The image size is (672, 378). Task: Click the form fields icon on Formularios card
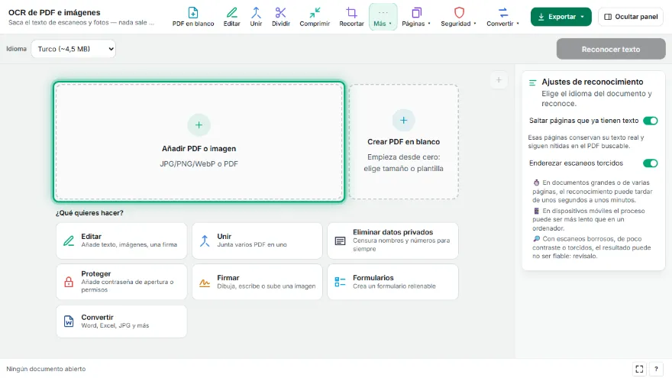point(340,282)
